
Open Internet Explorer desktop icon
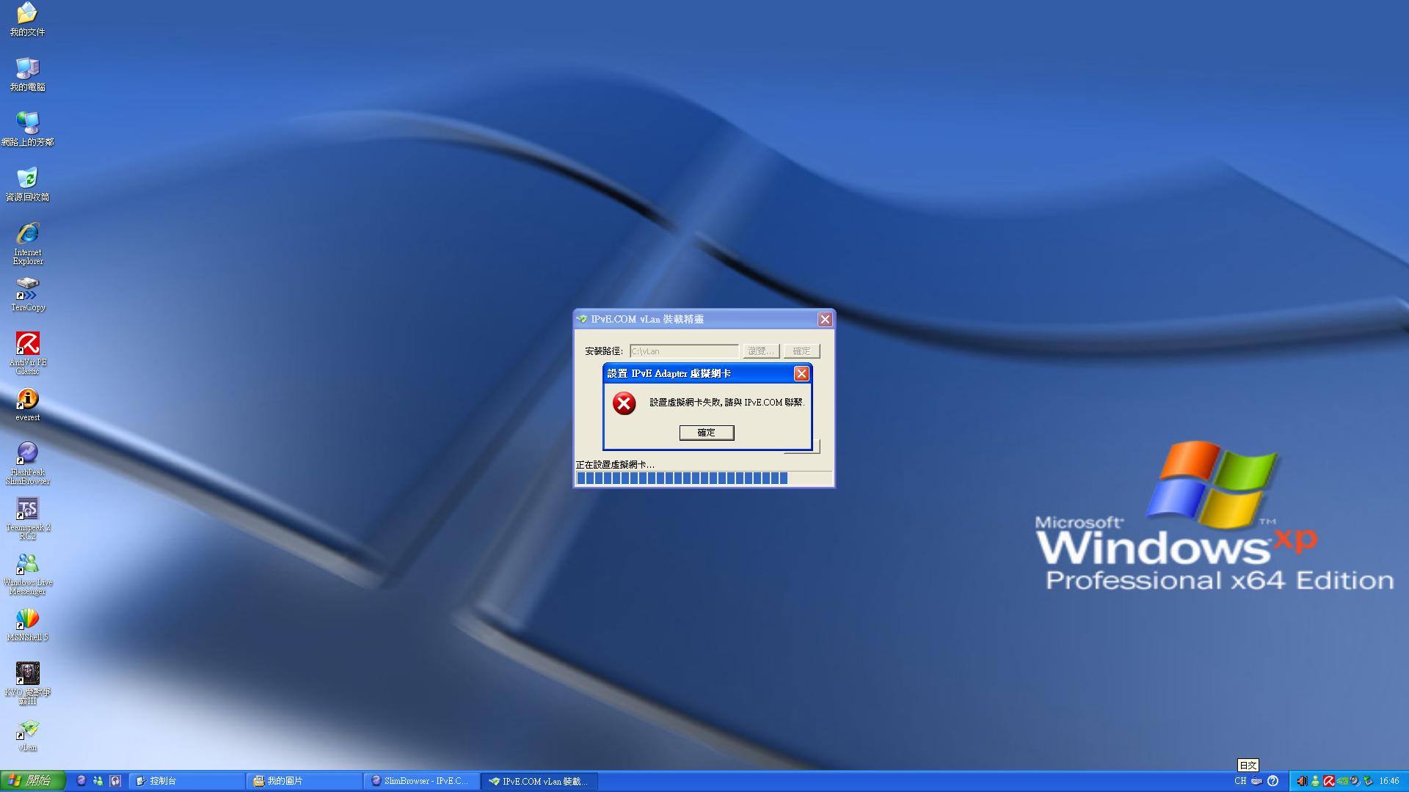27,234
